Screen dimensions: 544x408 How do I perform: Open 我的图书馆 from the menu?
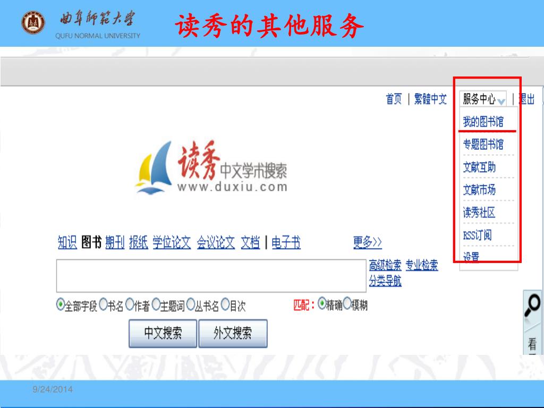(x=483, y=122)
